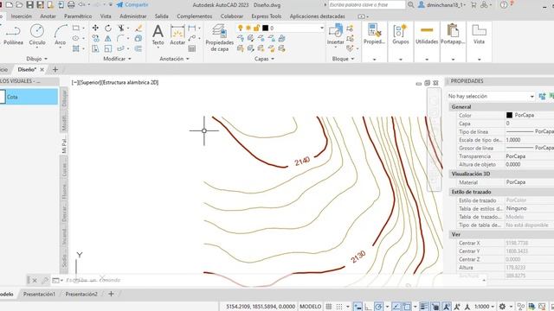Click the Erase tool icon
The image size is (554, 311).
(138, 28)
